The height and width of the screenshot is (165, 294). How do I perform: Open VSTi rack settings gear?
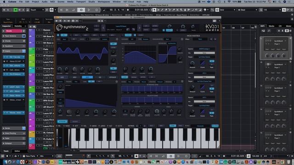(x=290, y=31)
